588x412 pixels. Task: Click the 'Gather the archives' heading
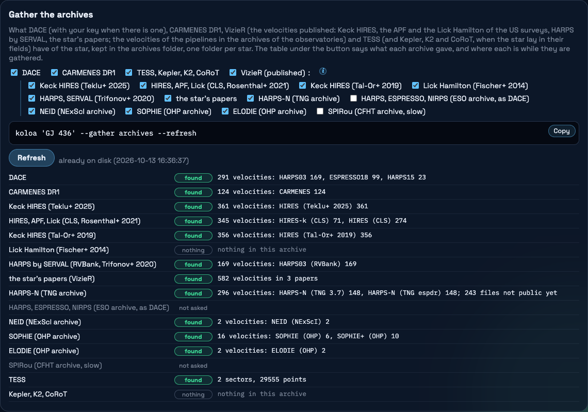(x=51, y=14)
